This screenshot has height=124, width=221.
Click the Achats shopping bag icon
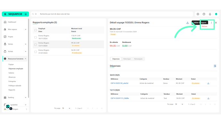(5, 51)
